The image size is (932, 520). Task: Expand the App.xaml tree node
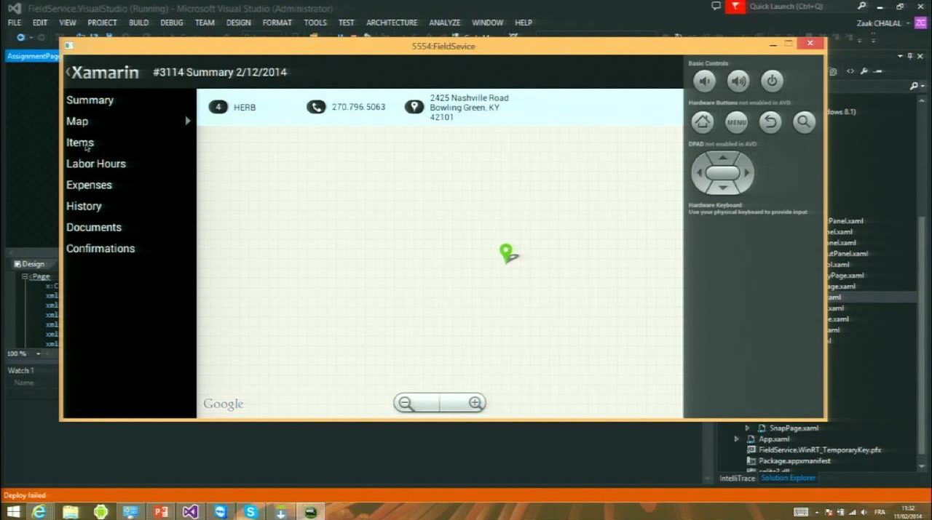(x=737, y=439)
